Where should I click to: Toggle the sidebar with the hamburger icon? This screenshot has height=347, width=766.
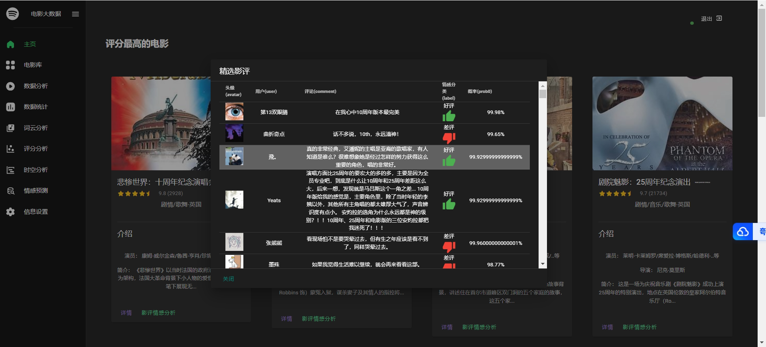tap(75, 14)
